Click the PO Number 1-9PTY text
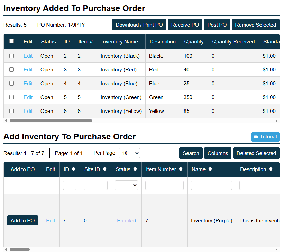283x252 pixels. 61,25
